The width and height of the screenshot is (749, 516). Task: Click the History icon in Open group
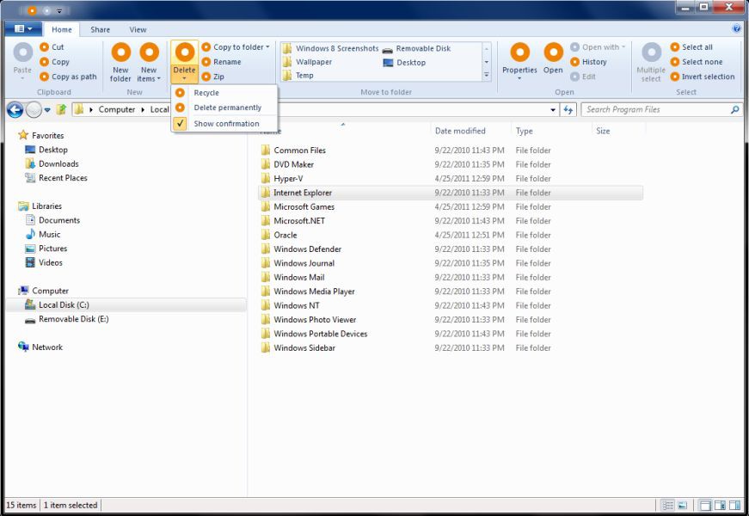coord(574,62)
